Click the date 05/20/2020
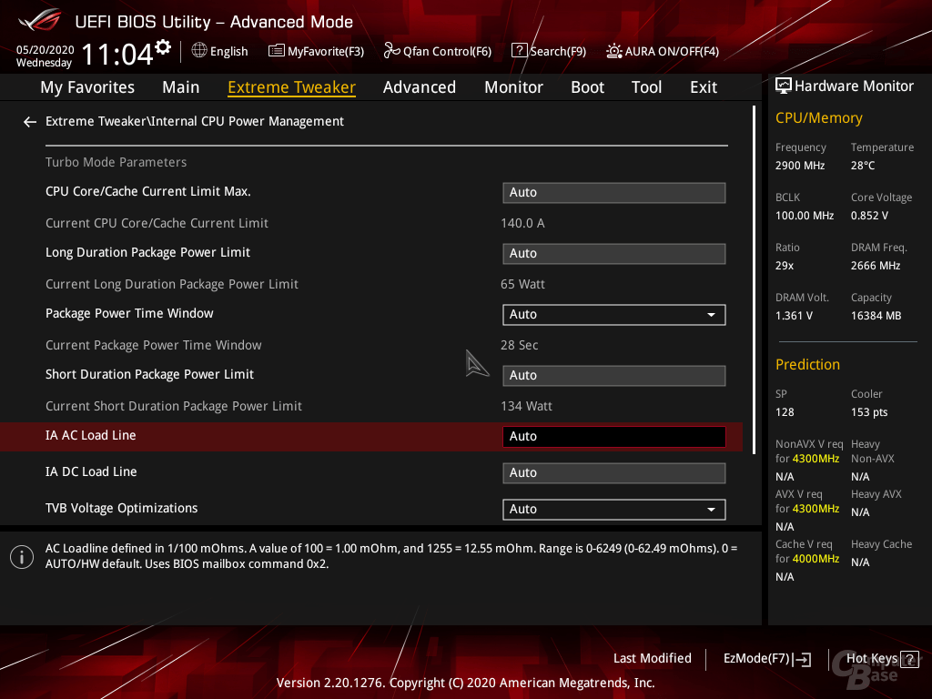 pyautogui.click(x=45, y=50)
